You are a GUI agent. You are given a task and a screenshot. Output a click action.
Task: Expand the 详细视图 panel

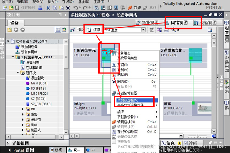8,143
